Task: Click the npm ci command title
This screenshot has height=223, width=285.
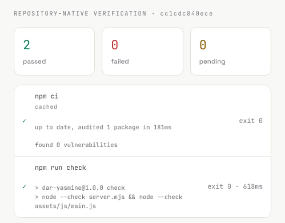Action: 47,96
